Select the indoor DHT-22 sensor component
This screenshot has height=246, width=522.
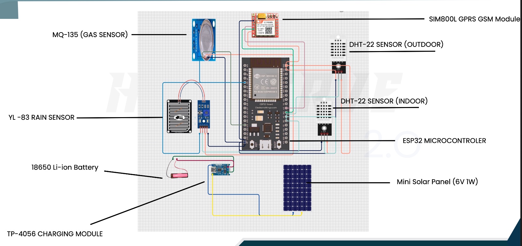tap(324, 117)
